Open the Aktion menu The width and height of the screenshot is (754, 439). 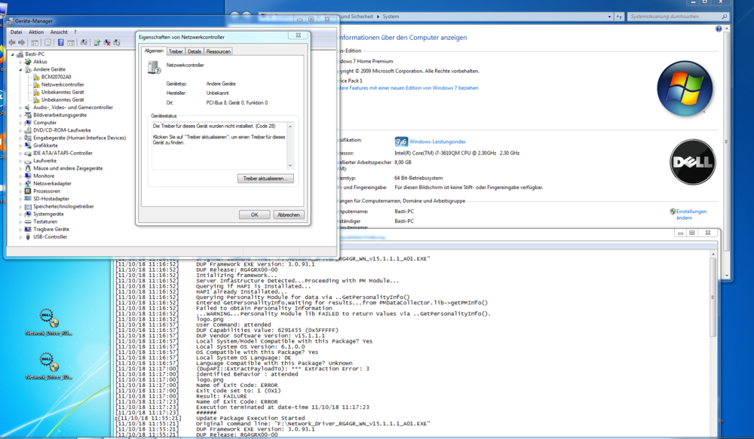(36, 32)
